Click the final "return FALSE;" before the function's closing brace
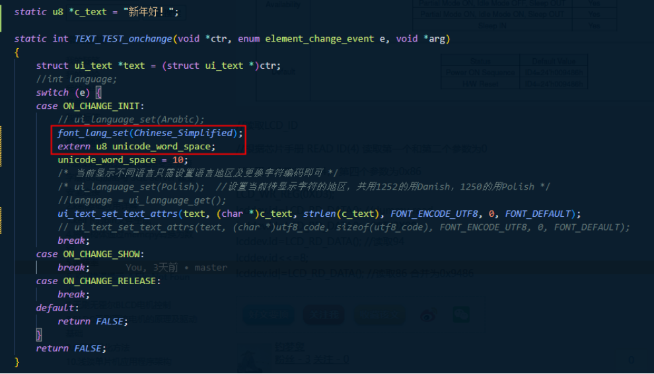This screenshot has height=374, width=654. (x=71, y=348)
